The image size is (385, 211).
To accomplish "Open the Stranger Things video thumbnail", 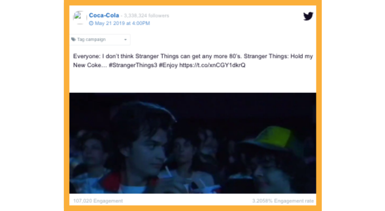I will pos(192,143).
